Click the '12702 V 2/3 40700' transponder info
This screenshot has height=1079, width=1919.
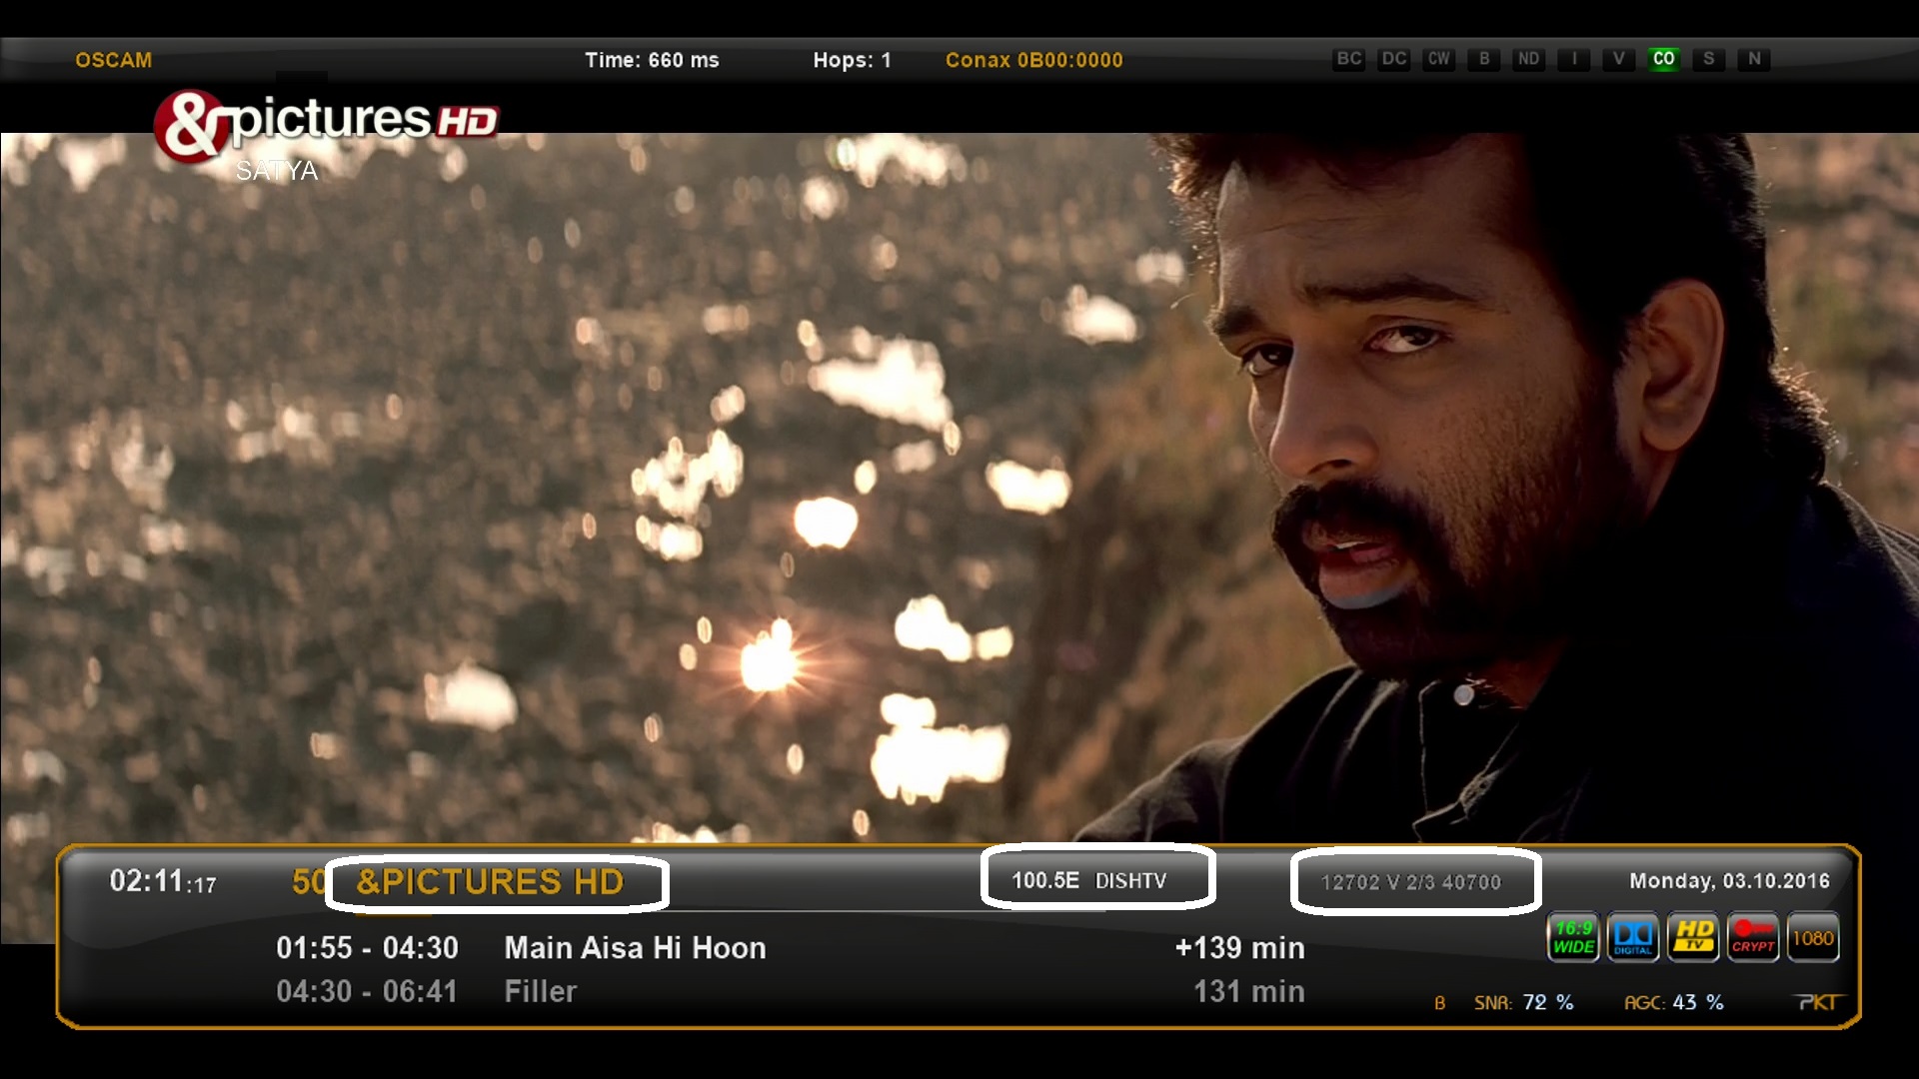[1411, 882]
